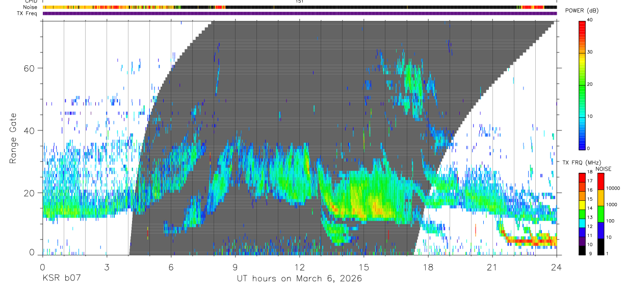Image resolution: width=626 pixels, height=289 pixels.
Task: Click the '40' label on POWER colorbar
Action: pos(590,20)
